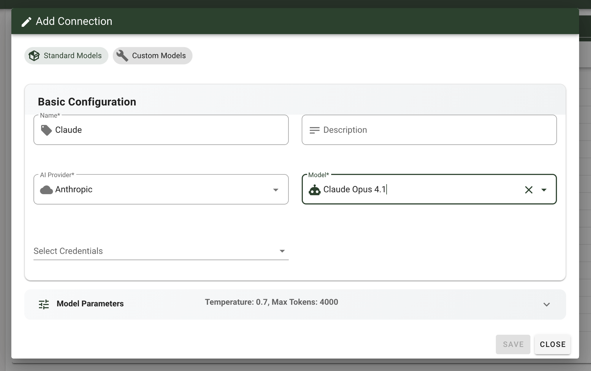Click the Add Connection title text
591x371 pixels.
(x=74, y=21)
